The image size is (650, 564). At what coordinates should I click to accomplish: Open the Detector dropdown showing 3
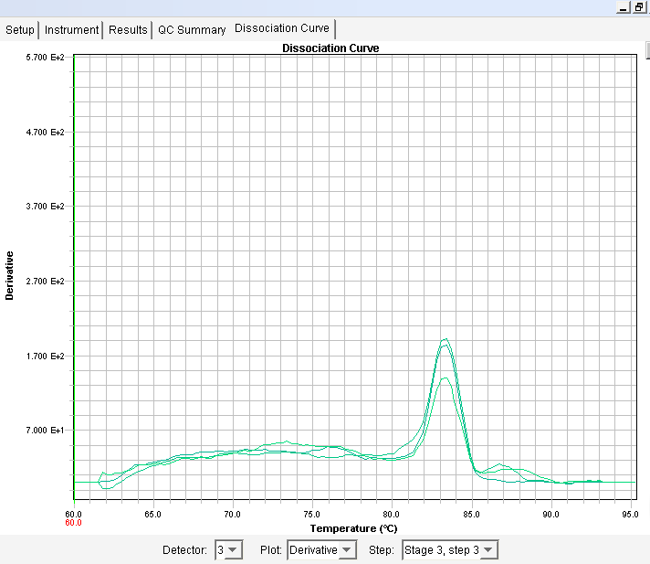coord(228,550)
